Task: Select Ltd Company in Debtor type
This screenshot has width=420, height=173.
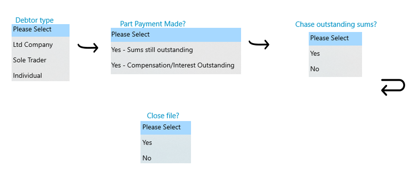Action: 40,45
